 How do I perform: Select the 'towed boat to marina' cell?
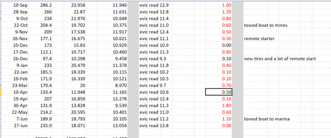267,119
